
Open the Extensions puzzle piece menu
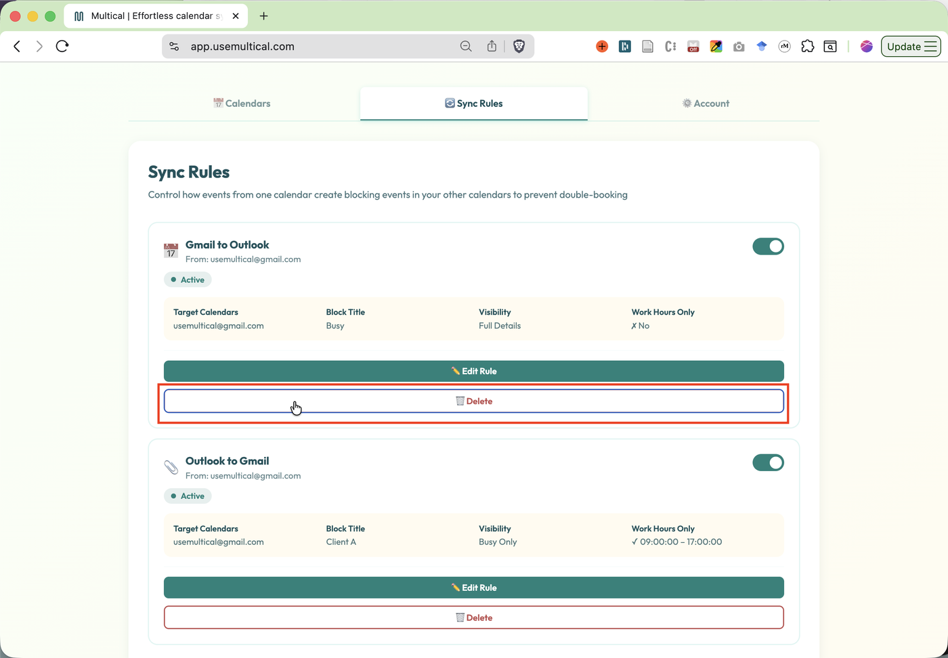pyautogui.click(x=807, y=46)
